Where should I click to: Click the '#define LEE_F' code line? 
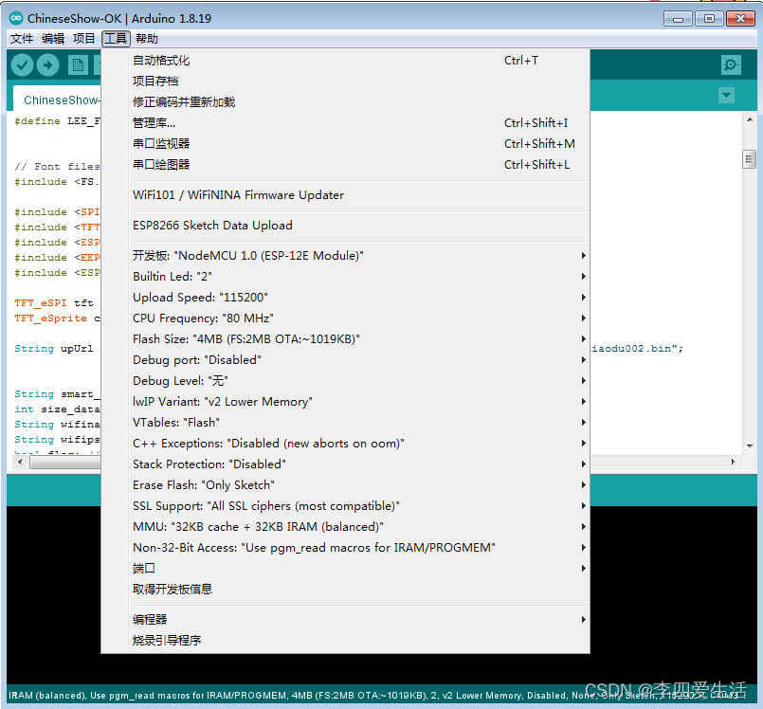57,121
